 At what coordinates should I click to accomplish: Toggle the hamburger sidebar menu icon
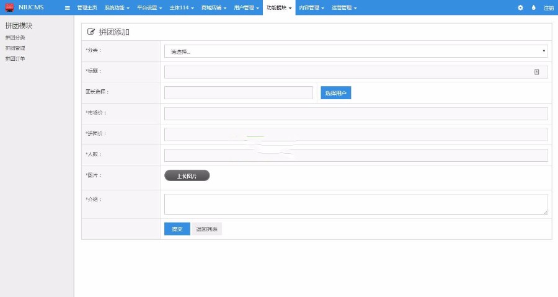click(x=67, y=8)
